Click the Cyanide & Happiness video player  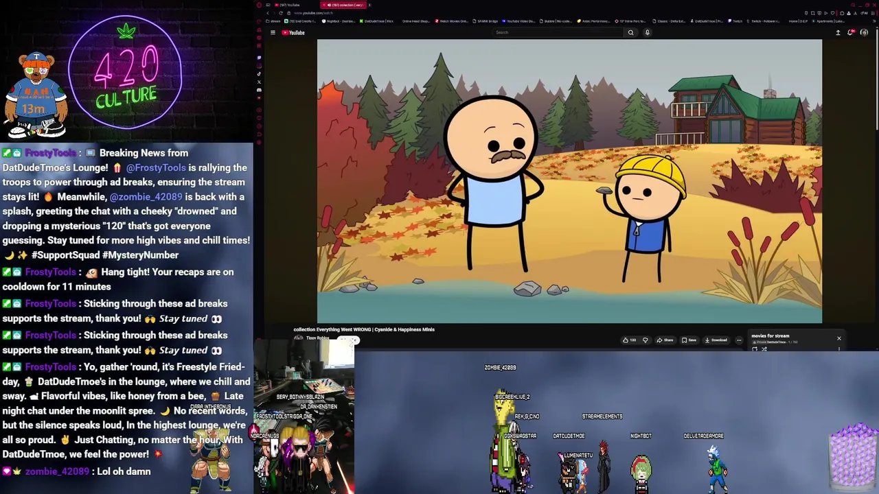[569, 181]
